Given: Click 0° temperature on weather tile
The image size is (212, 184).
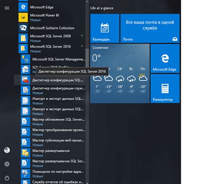Looking at the screenshot, I should click(x=96, y=58).
